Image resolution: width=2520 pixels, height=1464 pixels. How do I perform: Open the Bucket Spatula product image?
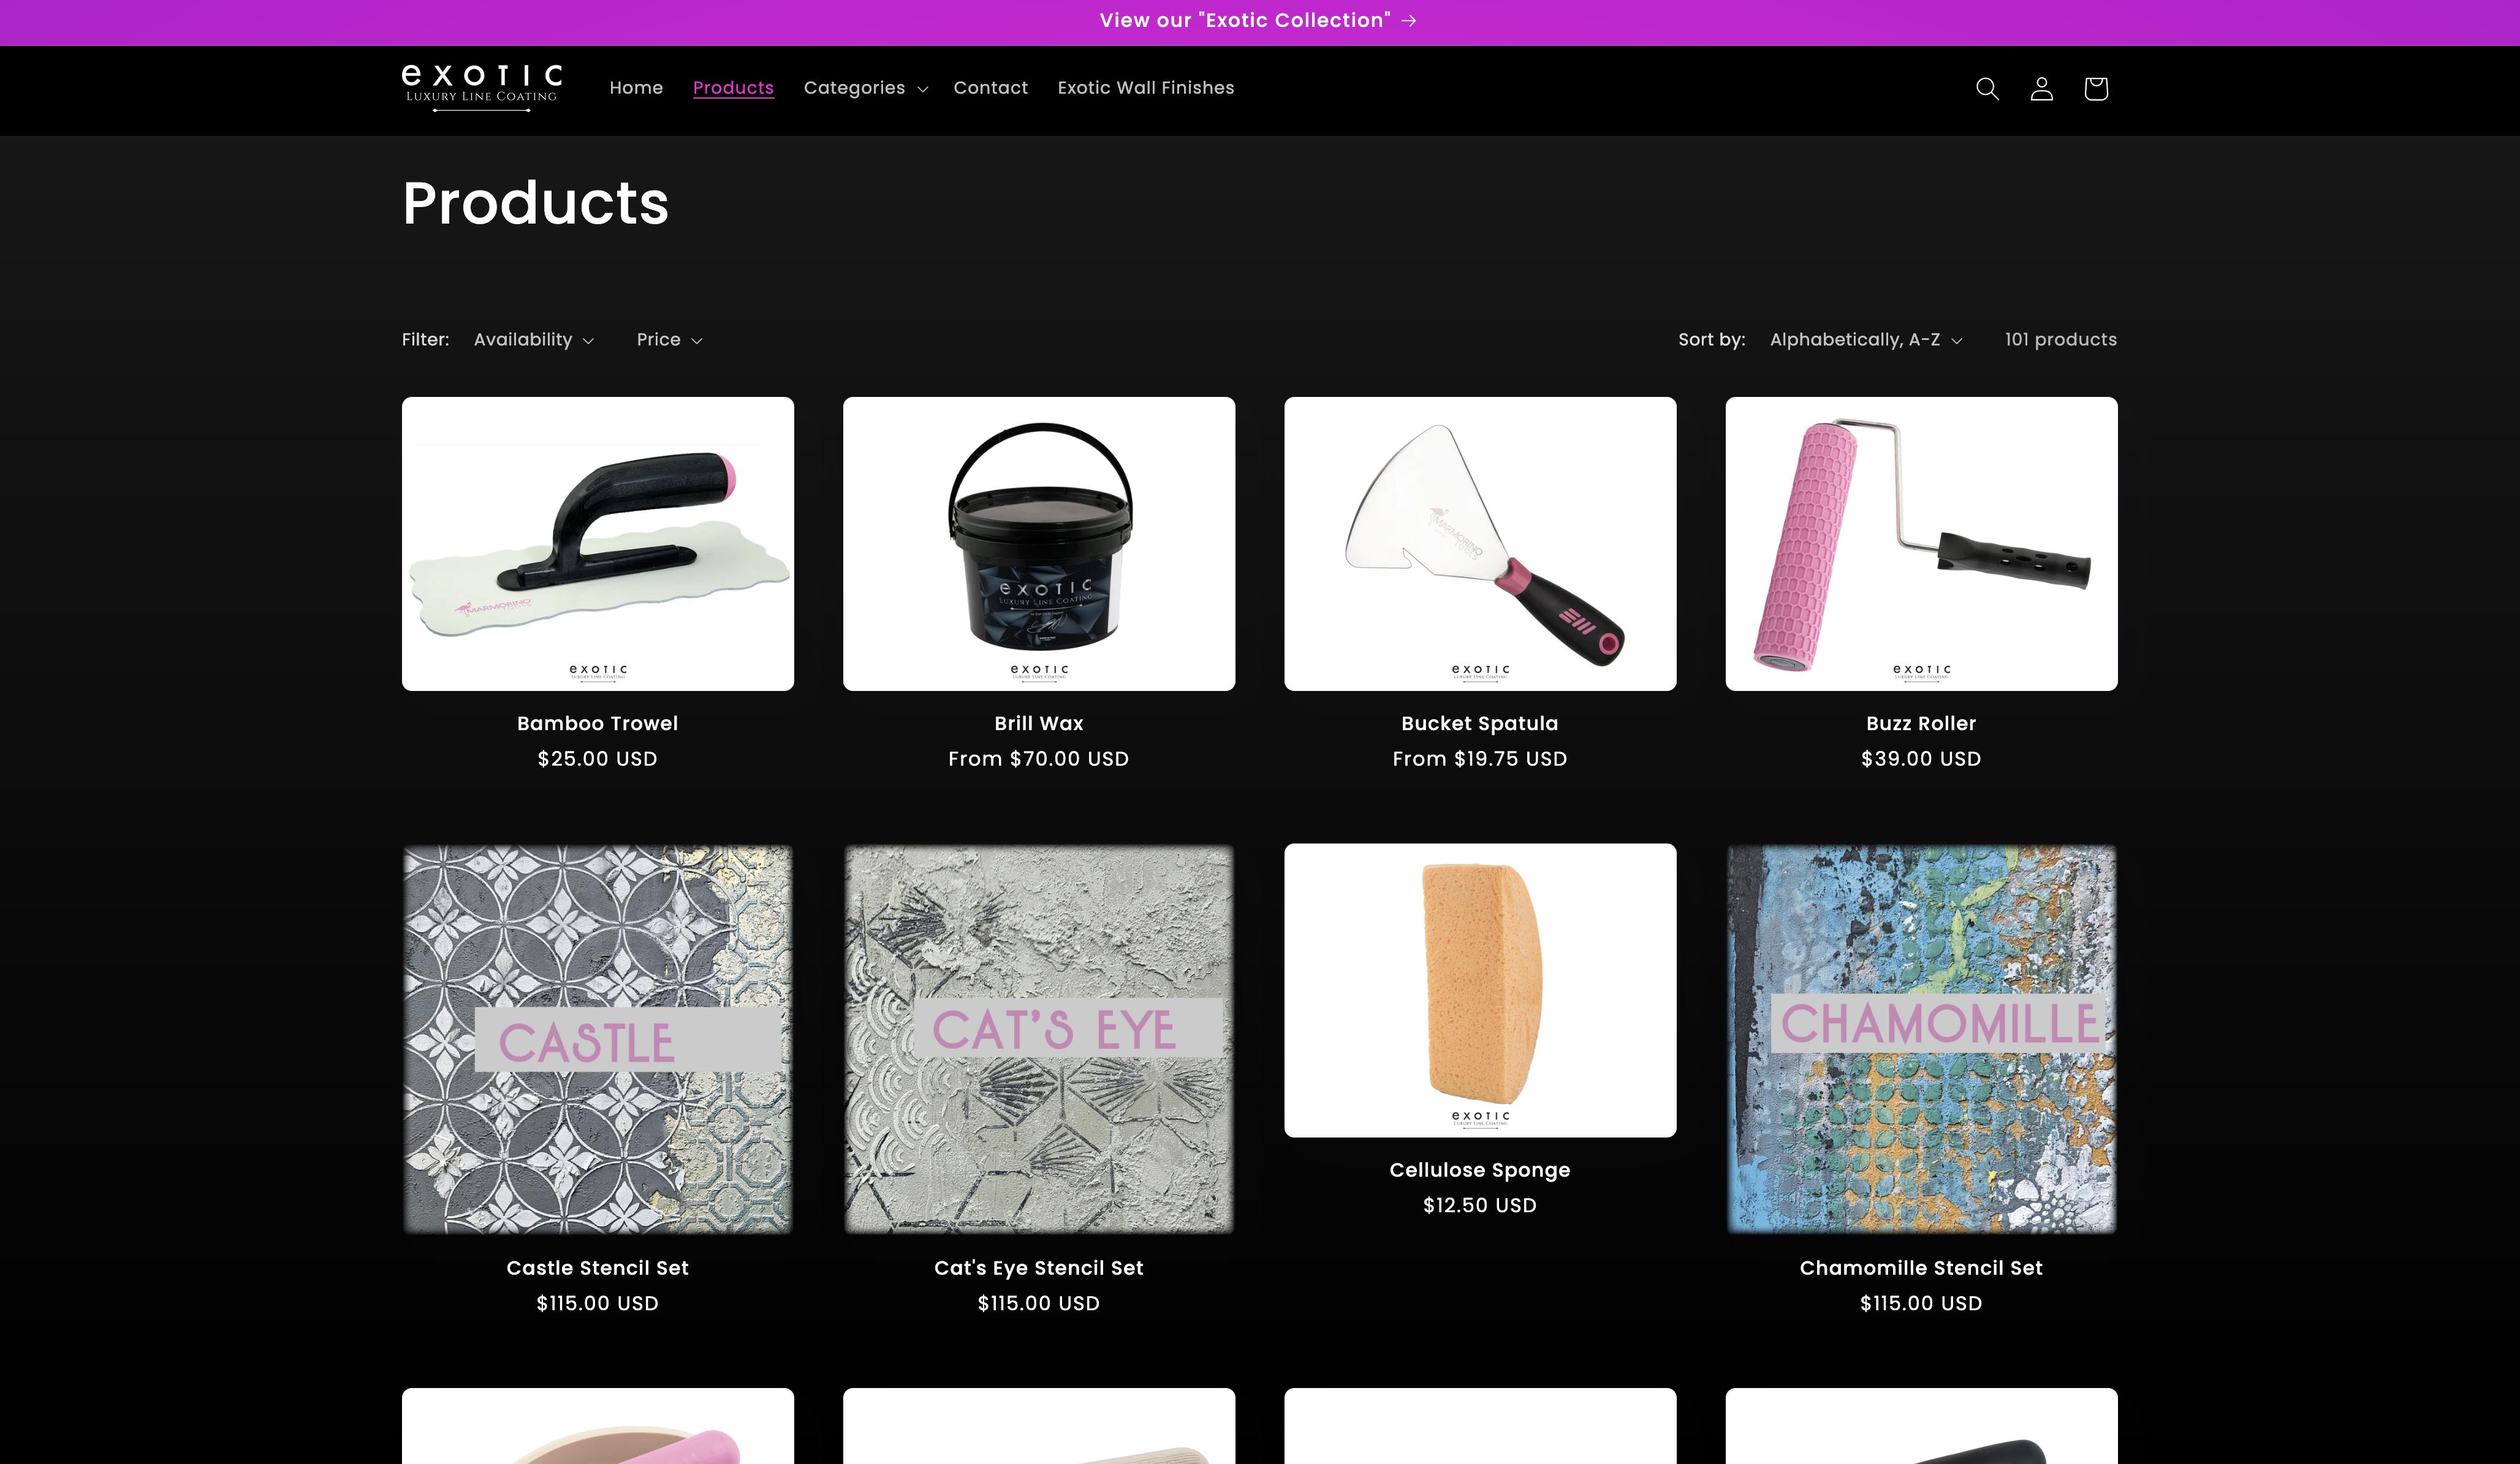[x=1480, y=543]
